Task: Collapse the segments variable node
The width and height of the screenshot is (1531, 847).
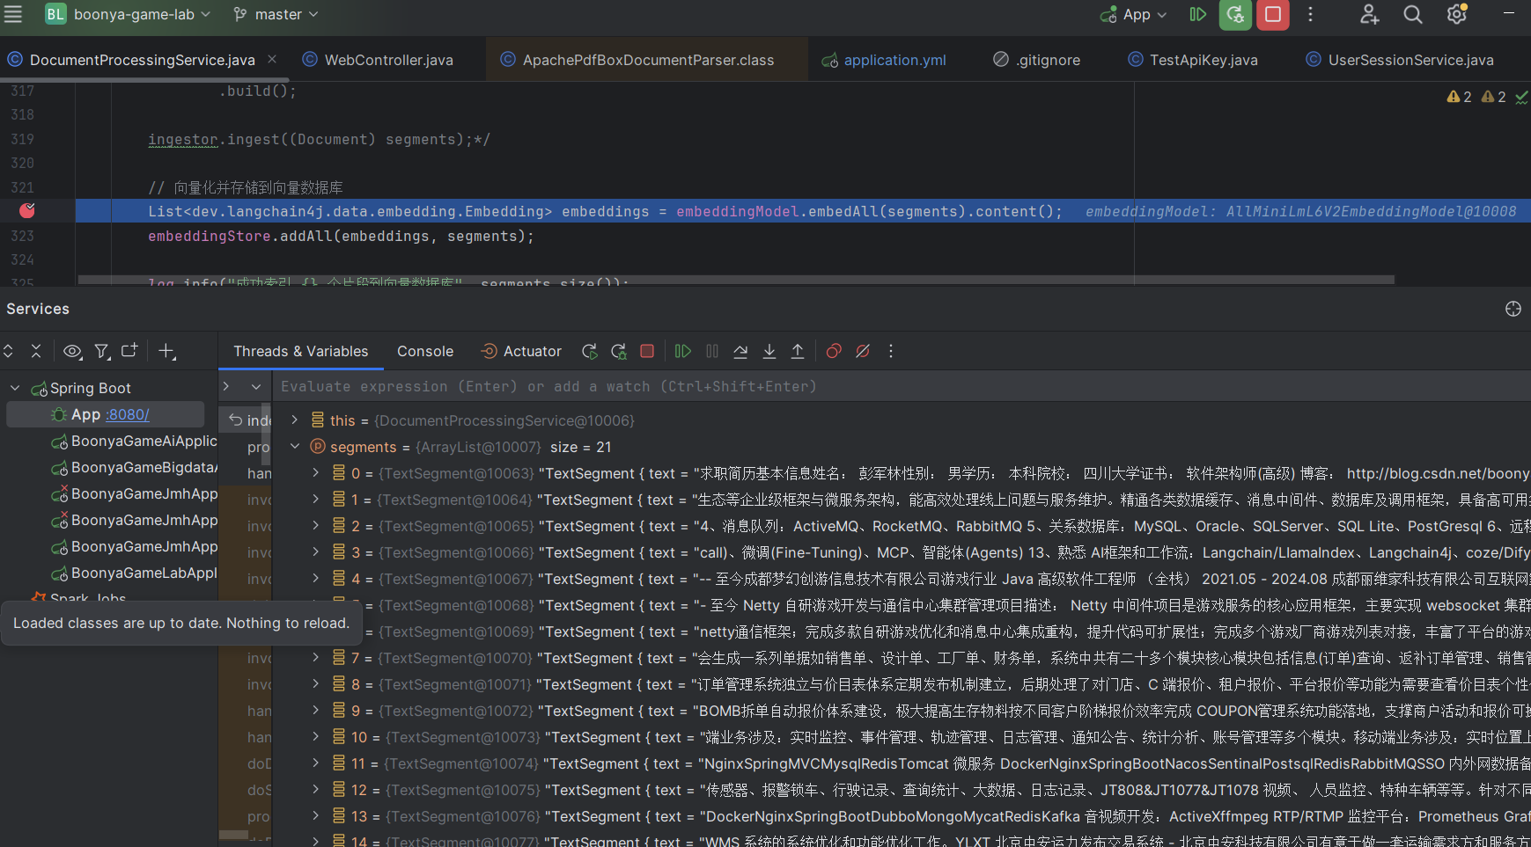Action: coord(295,447)
